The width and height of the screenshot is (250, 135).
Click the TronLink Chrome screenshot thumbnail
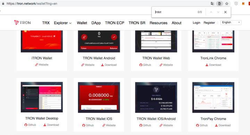213,41
